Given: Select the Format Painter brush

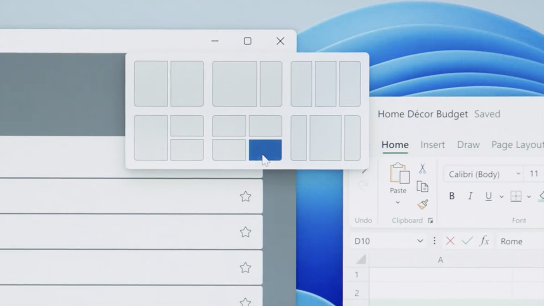Looking at the screenshot, I should (423, 204).
